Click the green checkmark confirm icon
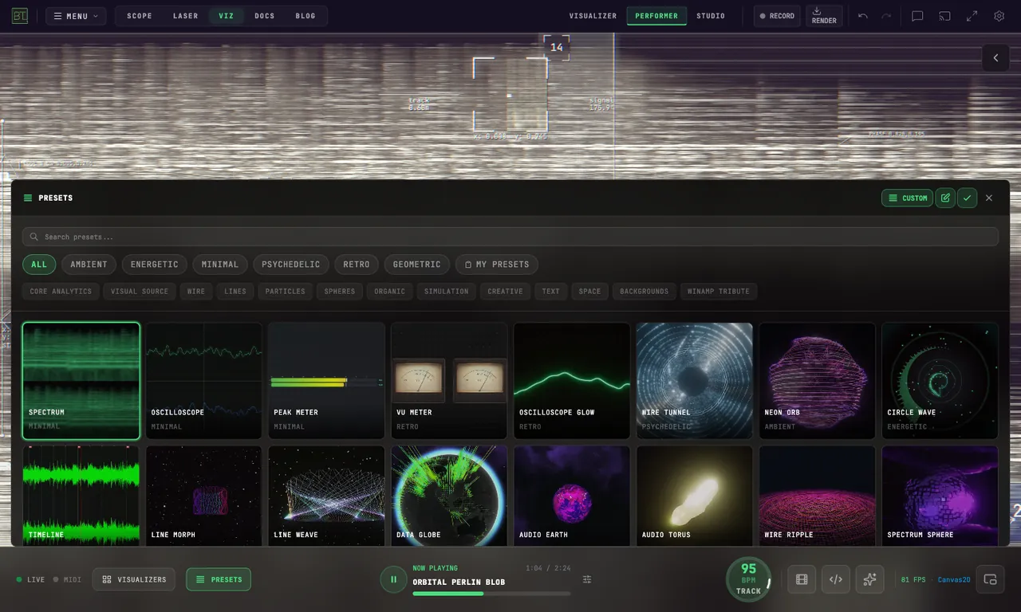Screen dimensions: 1021x612 point(967,198)
